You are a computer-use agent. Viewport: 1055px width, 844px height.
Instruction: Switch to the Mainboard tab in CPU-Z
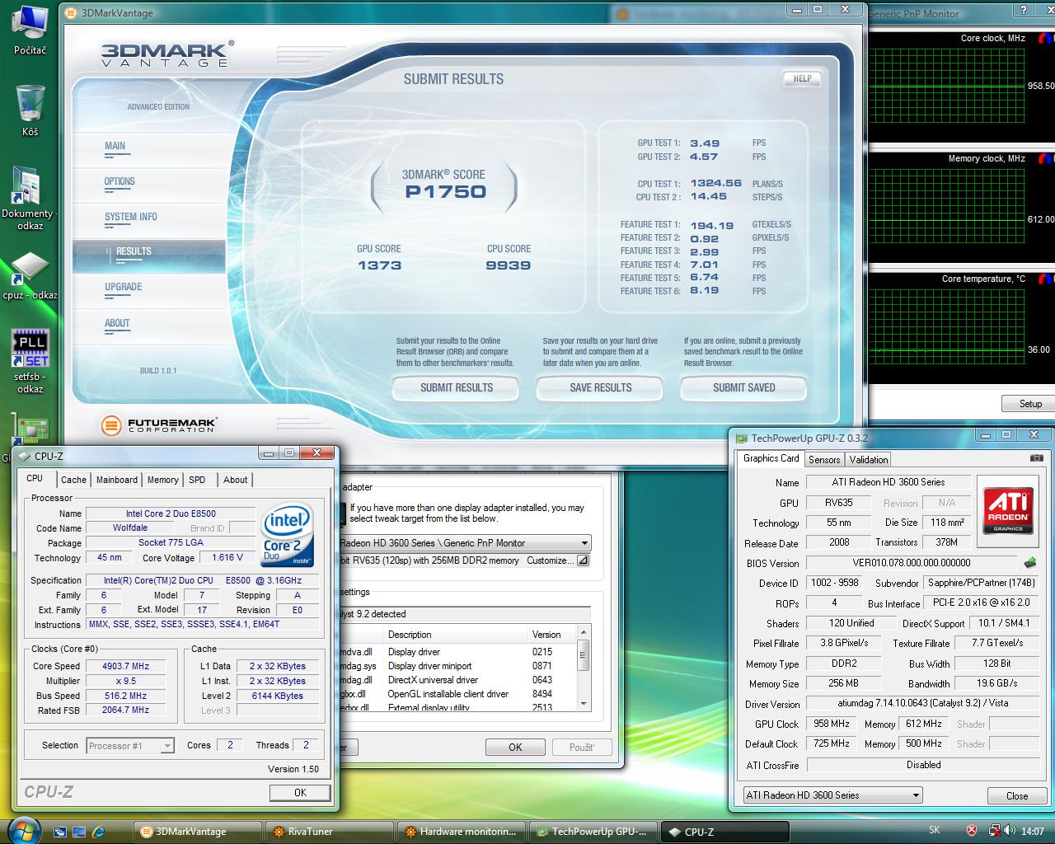pyautogui.click(x=117, y=480)
